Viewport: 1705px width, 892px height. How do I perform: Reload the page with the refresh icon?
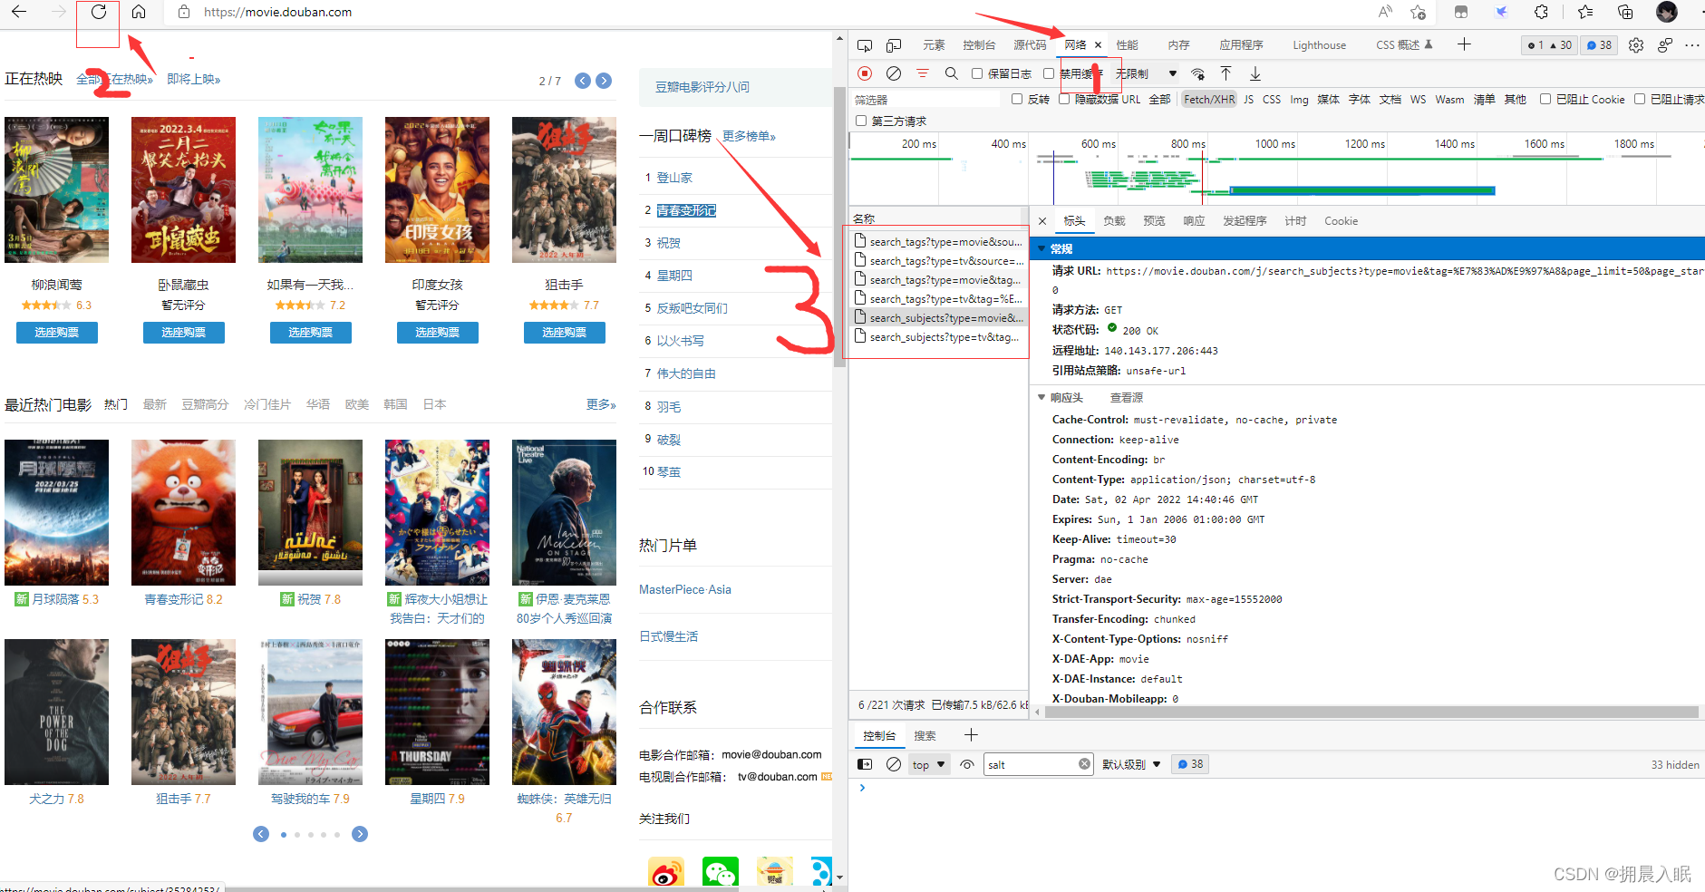(x=98, y=12)
